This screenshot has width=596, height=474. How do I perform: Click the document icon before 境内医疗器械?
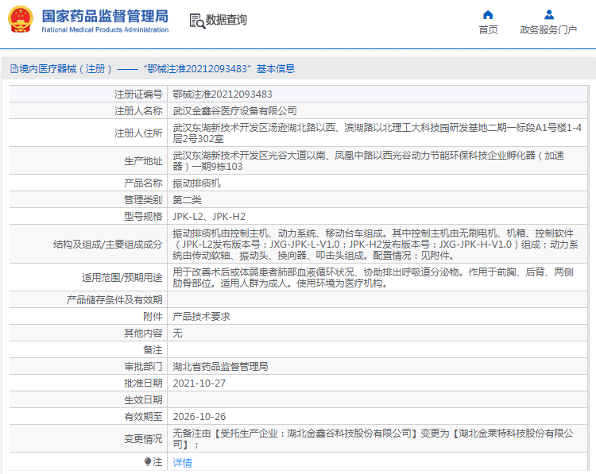pos(14,69)
